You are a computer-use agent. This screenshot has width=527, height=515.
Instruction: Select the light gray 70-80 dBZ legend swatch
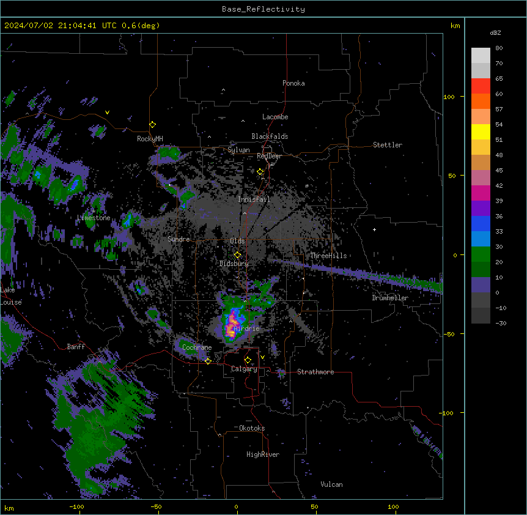(x=481, y=55)
